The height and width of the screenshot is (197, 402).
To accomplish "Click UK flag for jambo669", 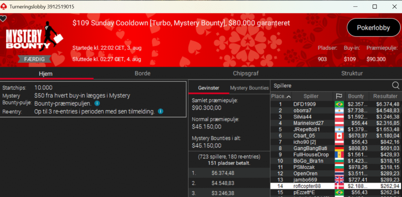I will pos(339,180).
